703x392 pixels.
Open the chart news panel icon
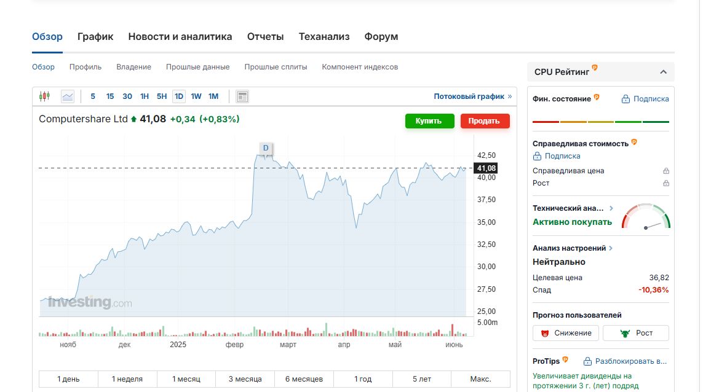point(242,96)
